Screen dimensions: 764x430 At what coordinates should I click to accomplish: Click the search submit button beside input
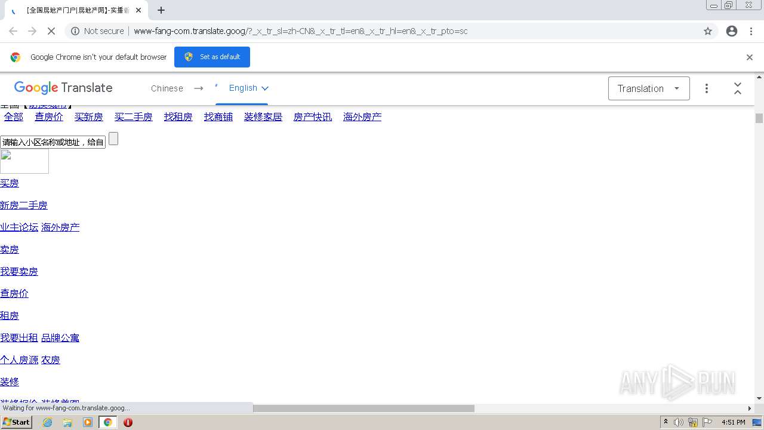[113, 139]
